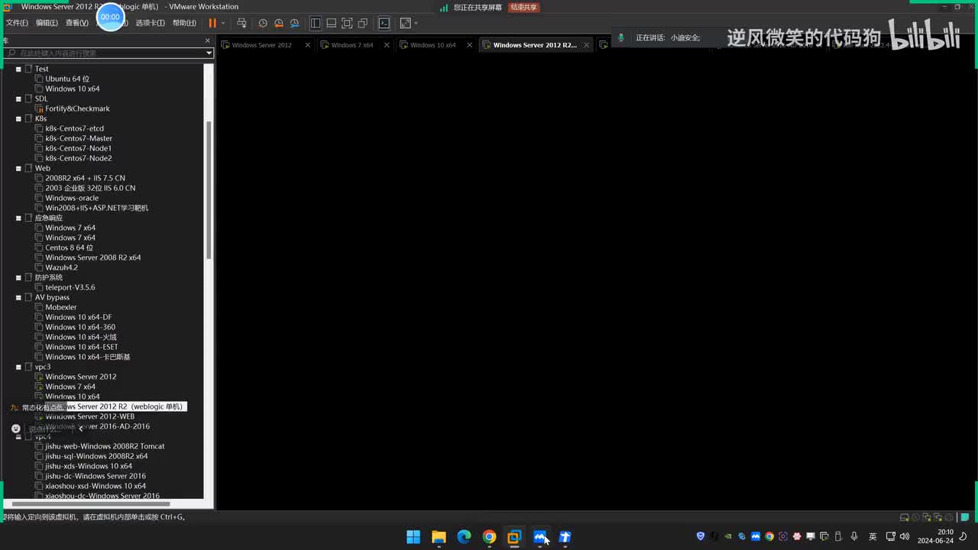Screen dimensions: 978x550
Task: Open the 帮助(H) menu
Action: coord(184,23)
